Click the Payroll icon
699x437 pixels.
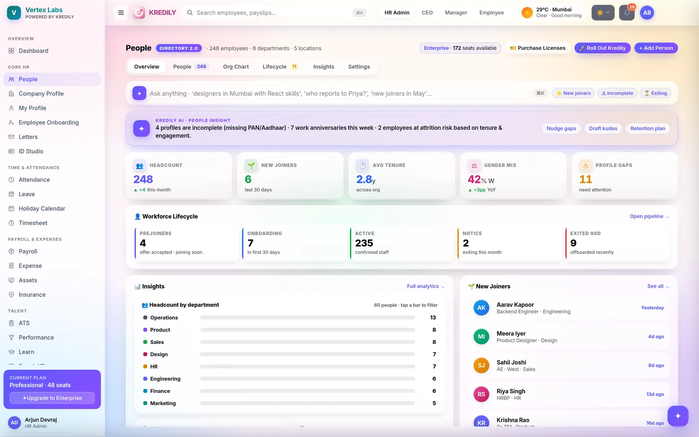11,251
